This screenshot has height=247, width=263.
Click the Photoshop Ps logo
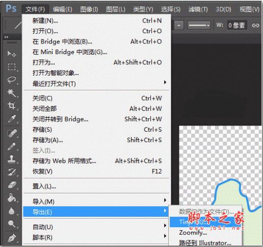pyautogui.click(x=11, y=8)
